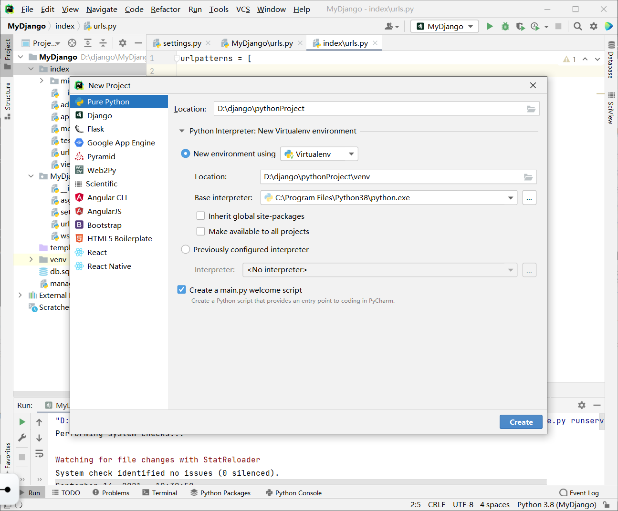The height and width of the screenshot is (511, 618).
Task: Toggle soft-wrap icon in Run panel
Action: 39,453
